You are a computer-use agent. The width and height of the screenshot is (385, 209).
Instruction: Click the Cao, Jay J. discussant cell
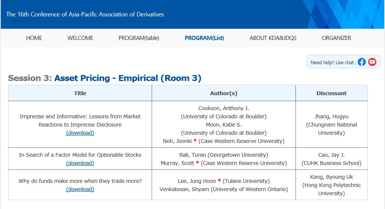tap(331, 159)
